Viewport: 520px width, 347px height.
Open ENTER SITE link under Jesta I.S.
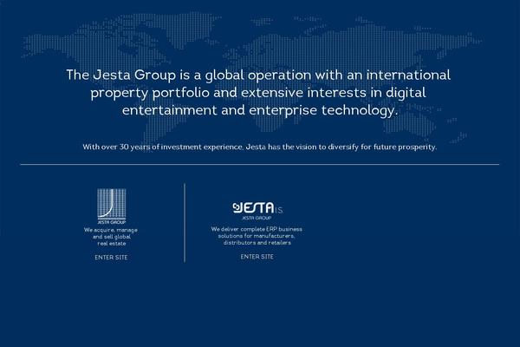tap(257, 257)
